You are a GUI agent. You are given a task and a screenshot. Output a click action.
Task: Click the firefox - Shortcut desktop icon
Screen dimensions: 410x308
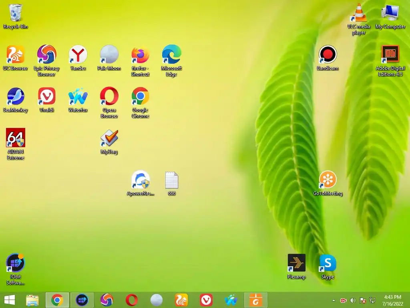141,61
